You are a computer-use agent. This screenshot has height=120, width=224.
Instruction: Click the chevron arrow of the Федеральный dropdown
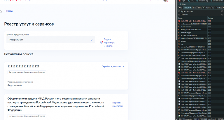[x=92, y=40]
